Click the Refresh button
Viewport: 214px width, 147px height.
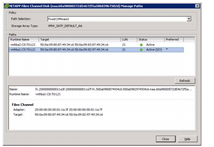coord(185,81)
